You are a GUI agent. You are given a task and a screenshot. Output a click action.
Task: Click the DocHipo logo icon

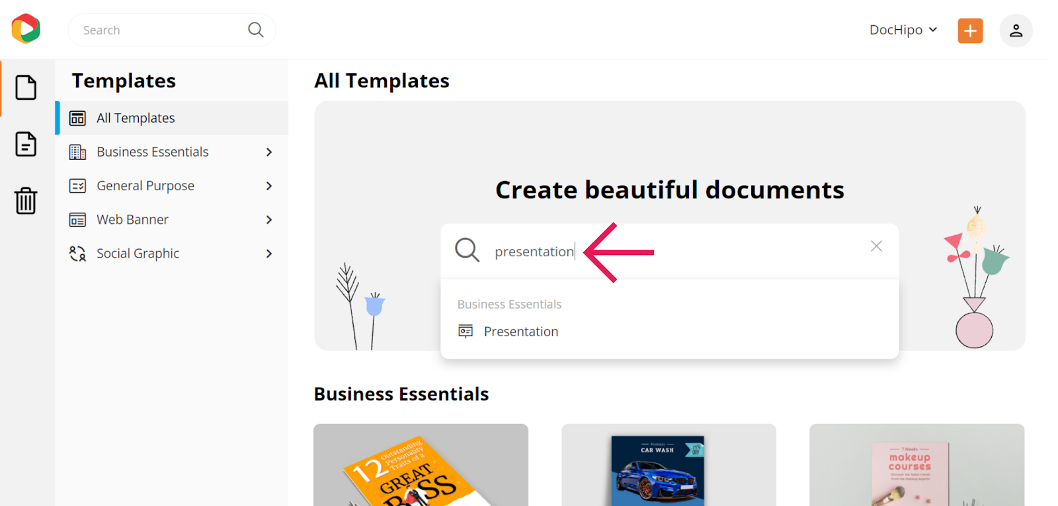[26, 29]
